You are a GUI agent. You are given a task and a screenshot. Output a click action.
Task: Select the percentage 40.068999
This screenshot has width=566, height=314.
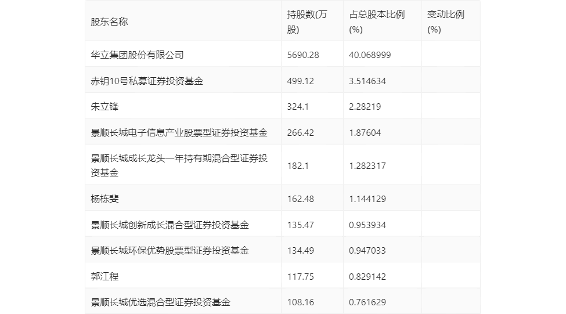tap(370, 55)
